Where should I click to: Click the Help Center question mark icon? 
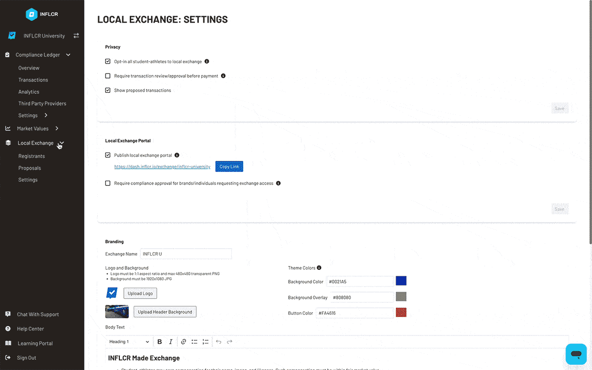tap(8, 329)
